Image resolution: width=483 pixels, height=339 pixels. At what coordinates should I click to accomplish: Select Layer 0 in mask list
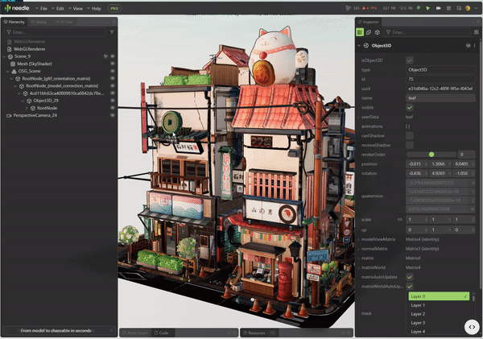(439, 296)
